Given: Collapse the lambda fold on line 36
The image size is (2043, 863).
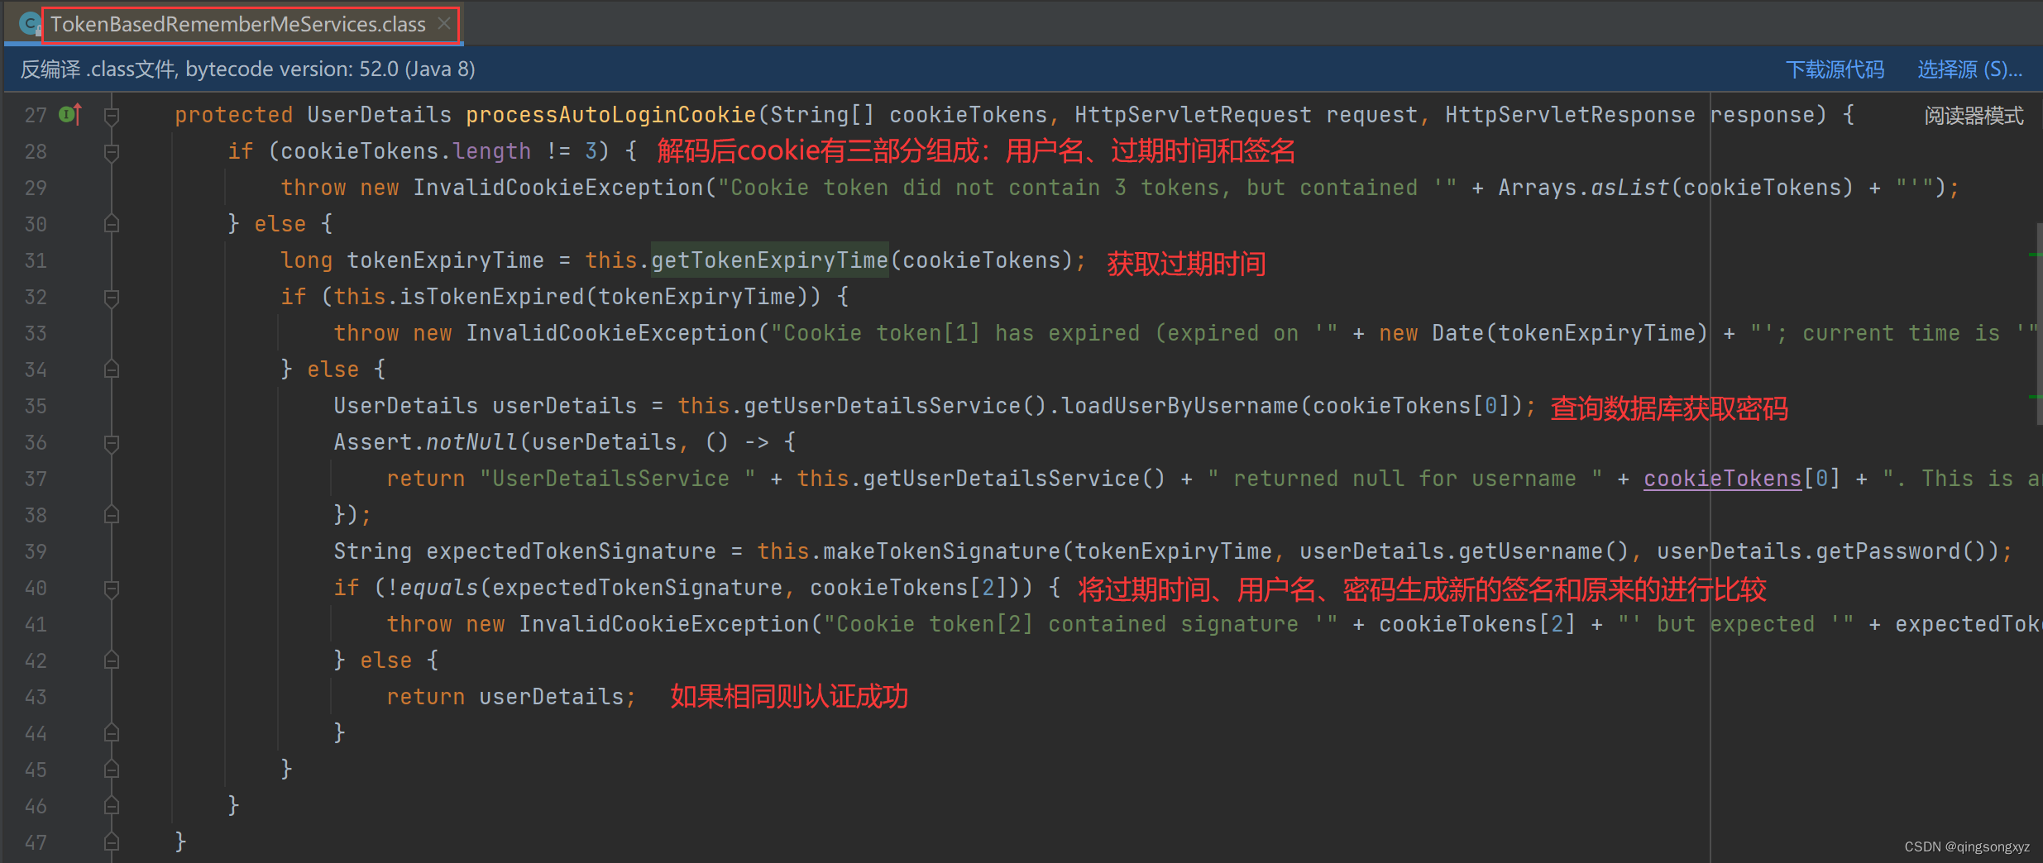Looking at the screenshot, I should tap(112, 443).
